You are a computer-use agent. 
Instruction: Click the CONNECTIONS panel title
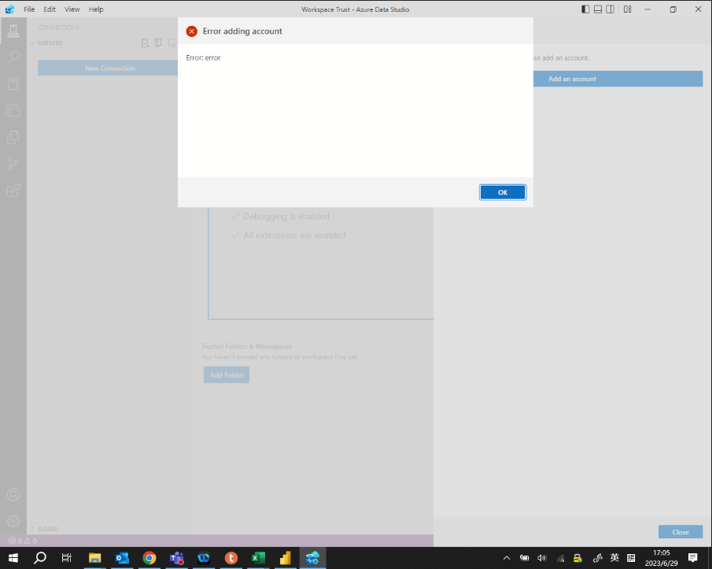tap(58, 28)
